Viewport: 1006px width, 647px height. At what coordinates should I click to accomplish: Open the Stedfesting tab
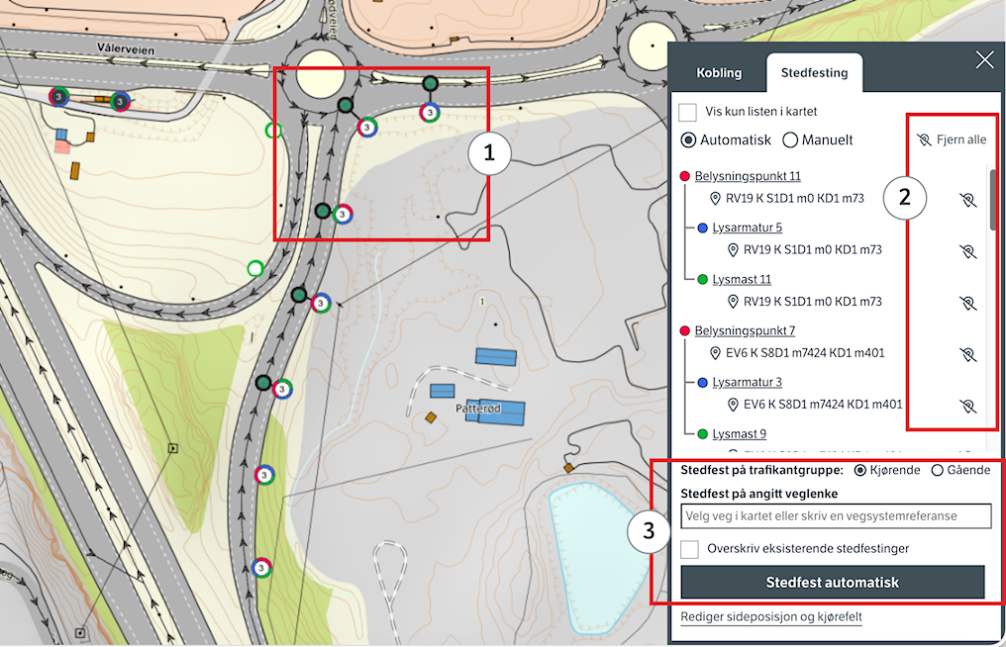(813, 73)
